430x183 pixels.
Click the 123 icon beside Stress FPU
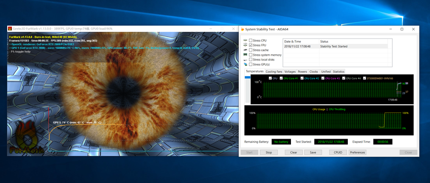pos(245,45)
